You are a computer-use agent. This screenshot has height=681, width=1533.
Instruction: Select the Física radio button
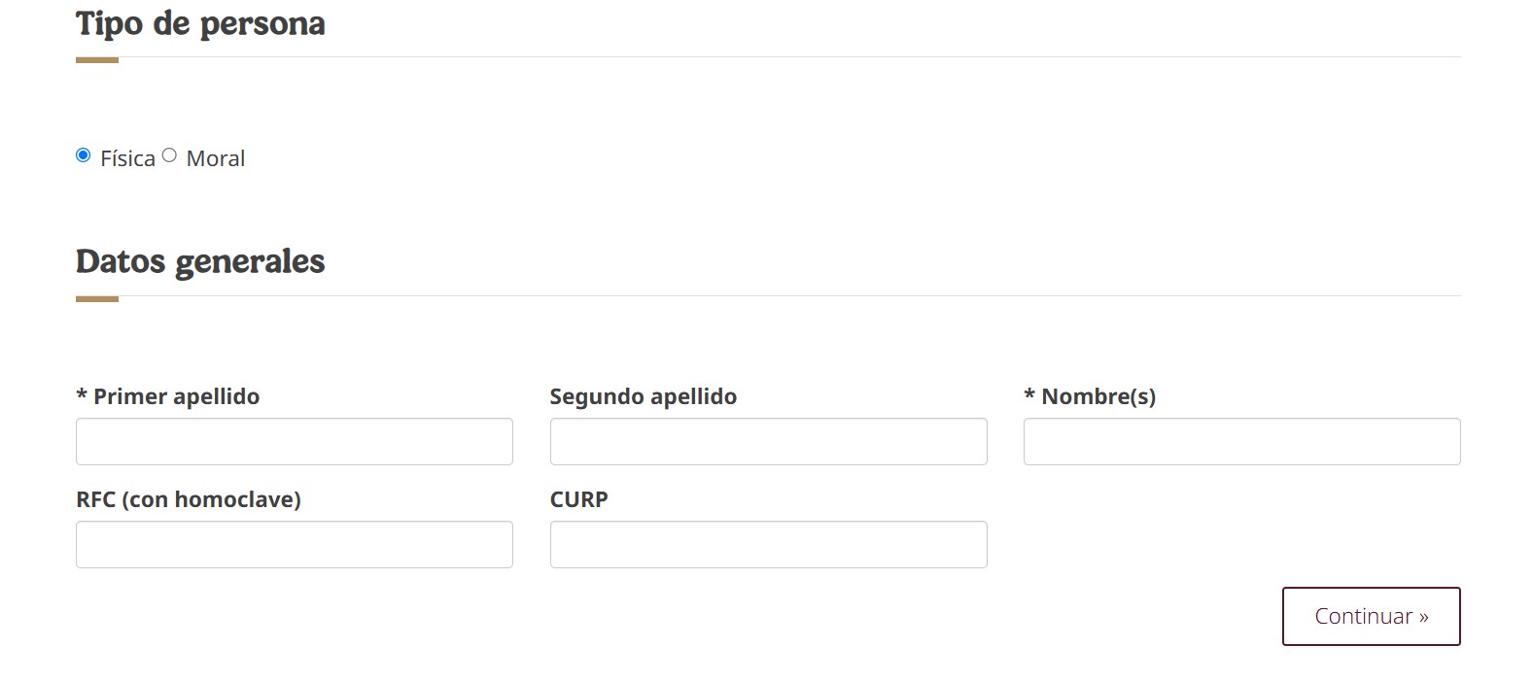(x=84, y=155)
